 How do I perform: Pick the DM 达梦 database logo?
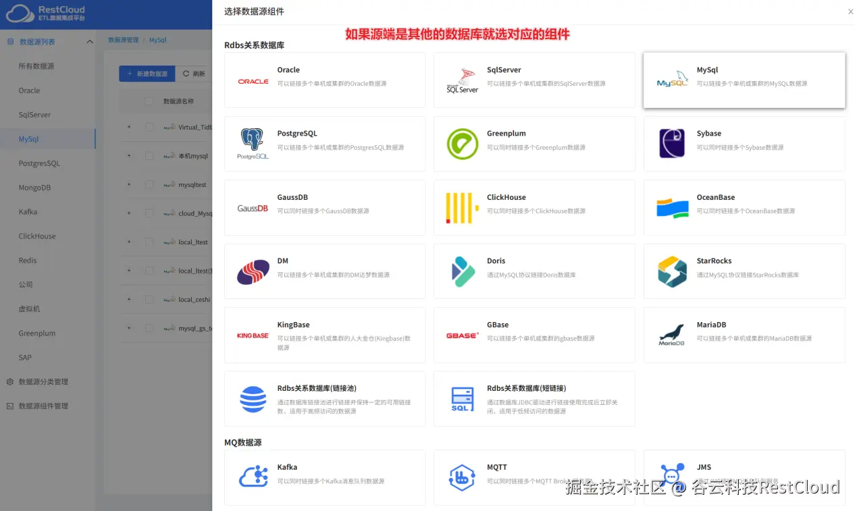point(253,271)
